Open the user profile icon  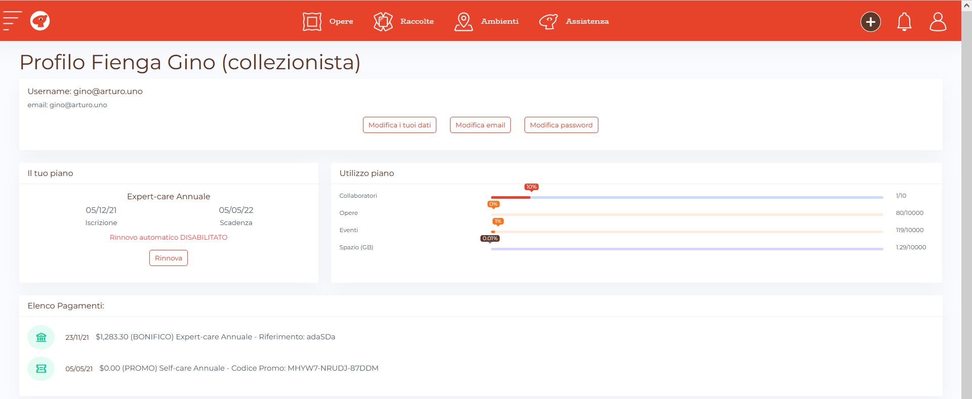coord(938,22)
